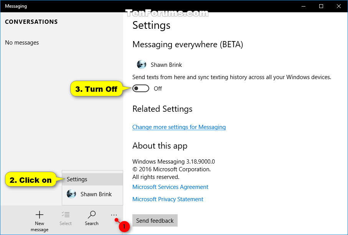
Task: Click the 'Messaging everywhere (BETA)' heading
Action: click(188, 45)
